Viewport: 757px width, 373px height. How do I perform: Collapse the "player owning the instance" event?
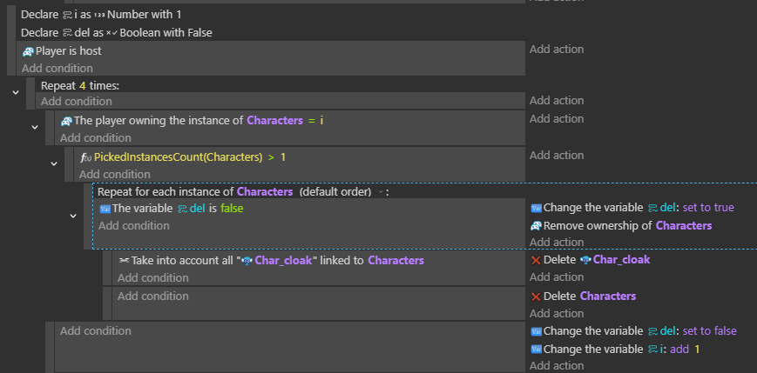pyautogui.click(x=35, y=128)
